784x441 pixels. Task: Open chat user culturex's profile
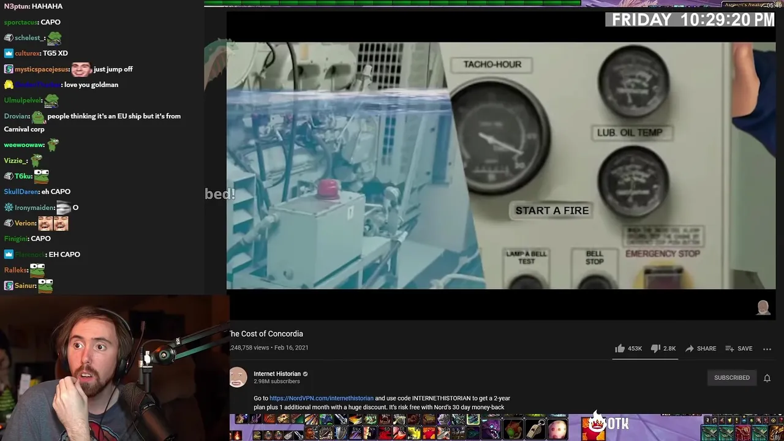[x=27, y=53]
